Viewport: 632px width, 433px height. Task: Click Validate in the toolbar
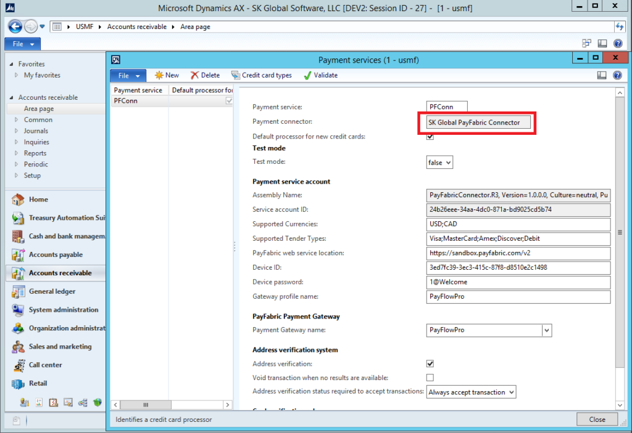(321, 75)
